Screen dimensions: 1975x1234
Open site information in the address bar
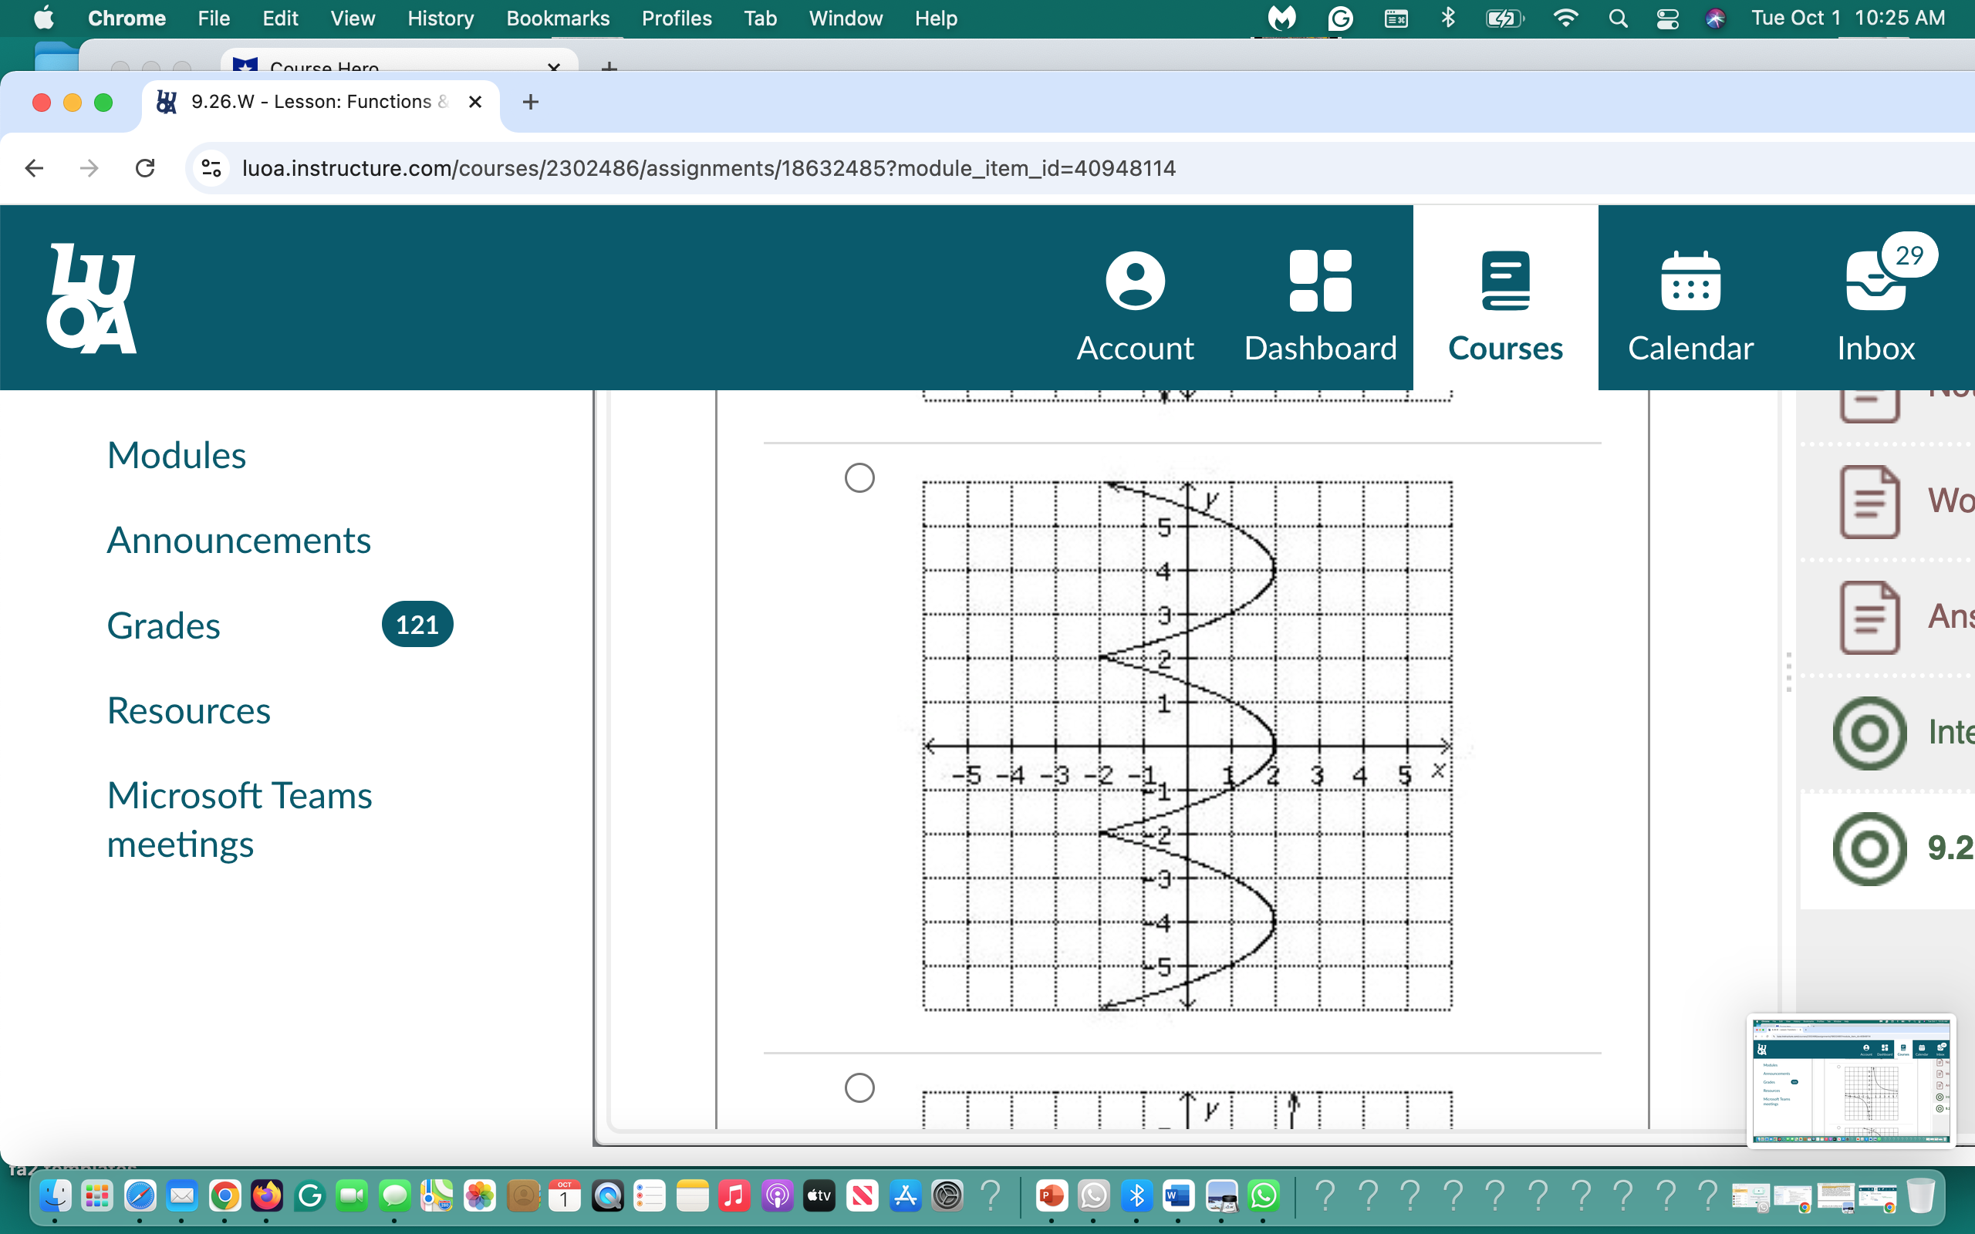211,168
